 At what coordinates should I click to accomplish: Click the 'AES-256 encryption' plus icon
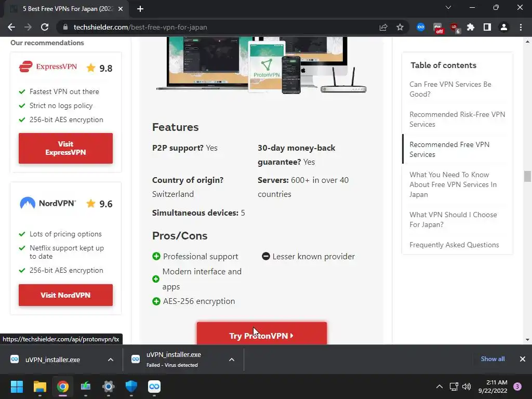[x=156, y=301]
